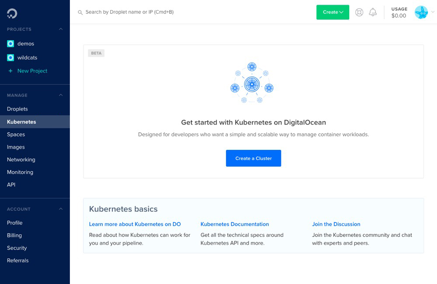The height and width of the screenshot is (284, 437).
Task: Expand the account menu arrow beside avatar
Action: [x=433, y=12]
